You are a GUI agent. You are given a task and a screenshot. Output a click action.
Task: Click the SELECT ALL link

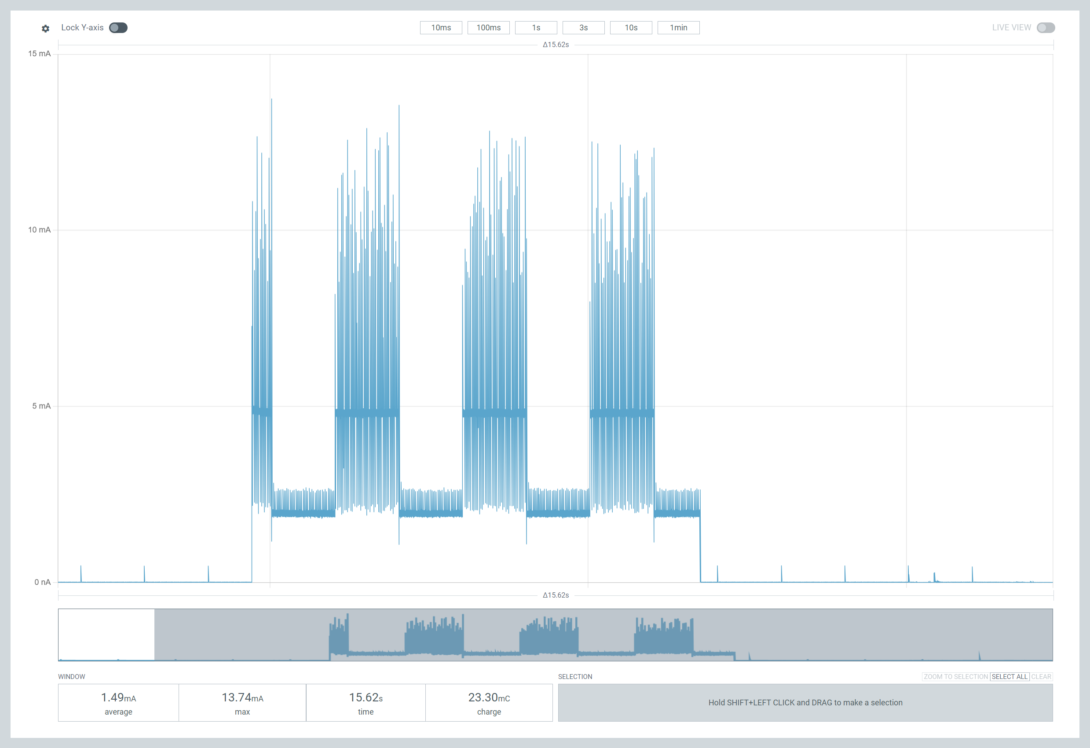pyautogui.click(x=1010, y=677)
